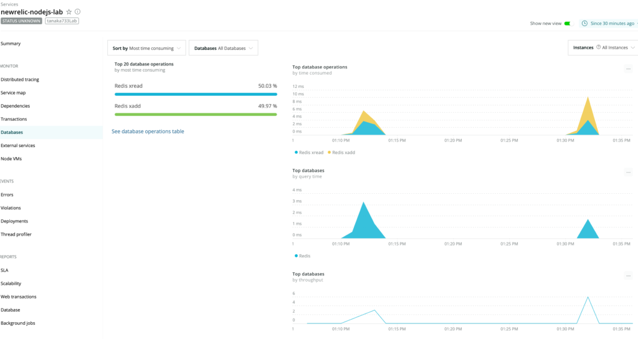The image size is (638, 339).
Task: Open Dependencies in the sidebar
Action: (x=15, y=106)
